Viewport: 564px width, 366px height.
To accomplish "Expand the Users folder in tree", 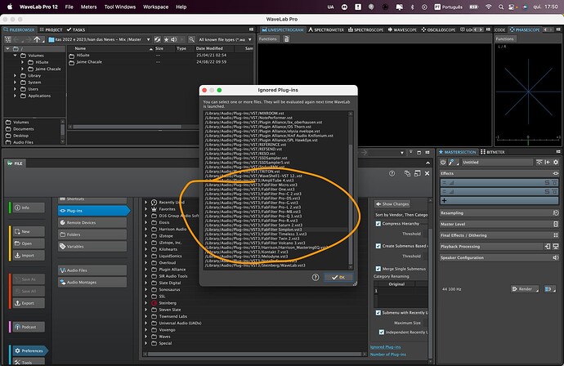I will click(x=15, y=89).
